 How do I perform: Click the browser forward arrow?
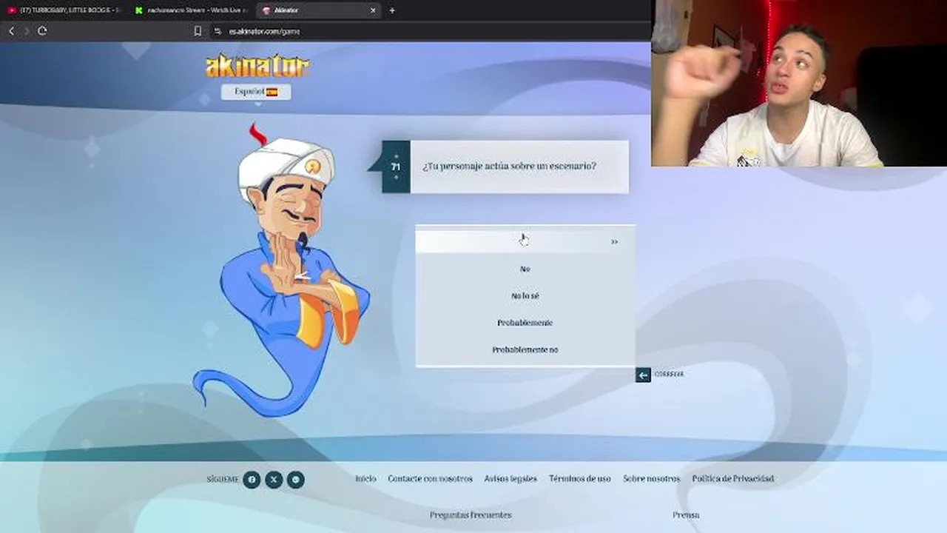pyautogui.click(x=27, y=30)
